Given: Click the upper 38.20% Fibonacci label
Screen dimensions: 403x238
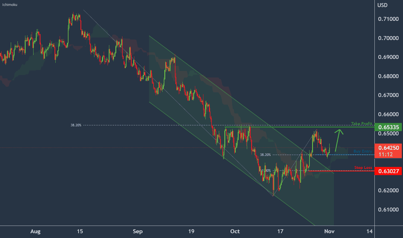Looking at the screenshot, I should coord(76,125).
